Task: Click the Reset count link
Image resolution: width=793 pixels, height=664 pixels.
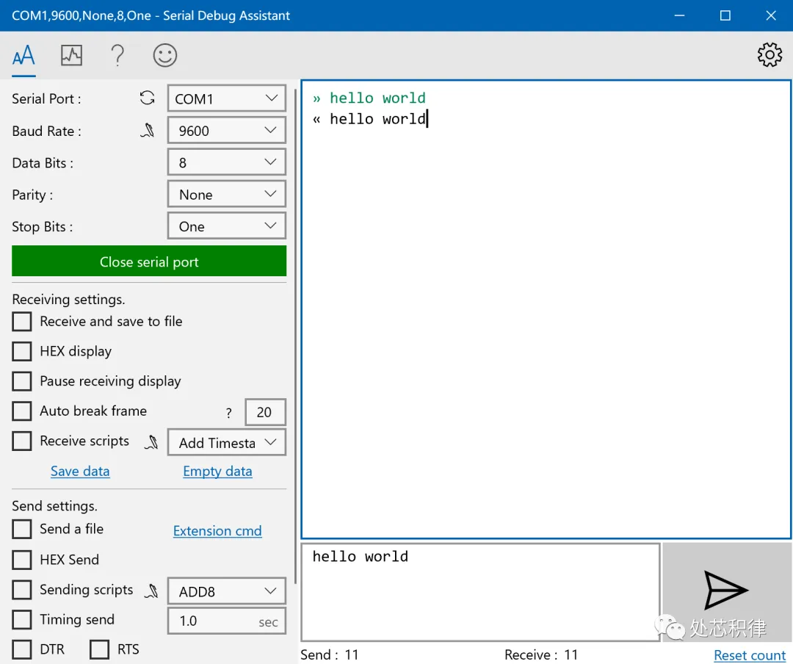Action: click(750, 655)
